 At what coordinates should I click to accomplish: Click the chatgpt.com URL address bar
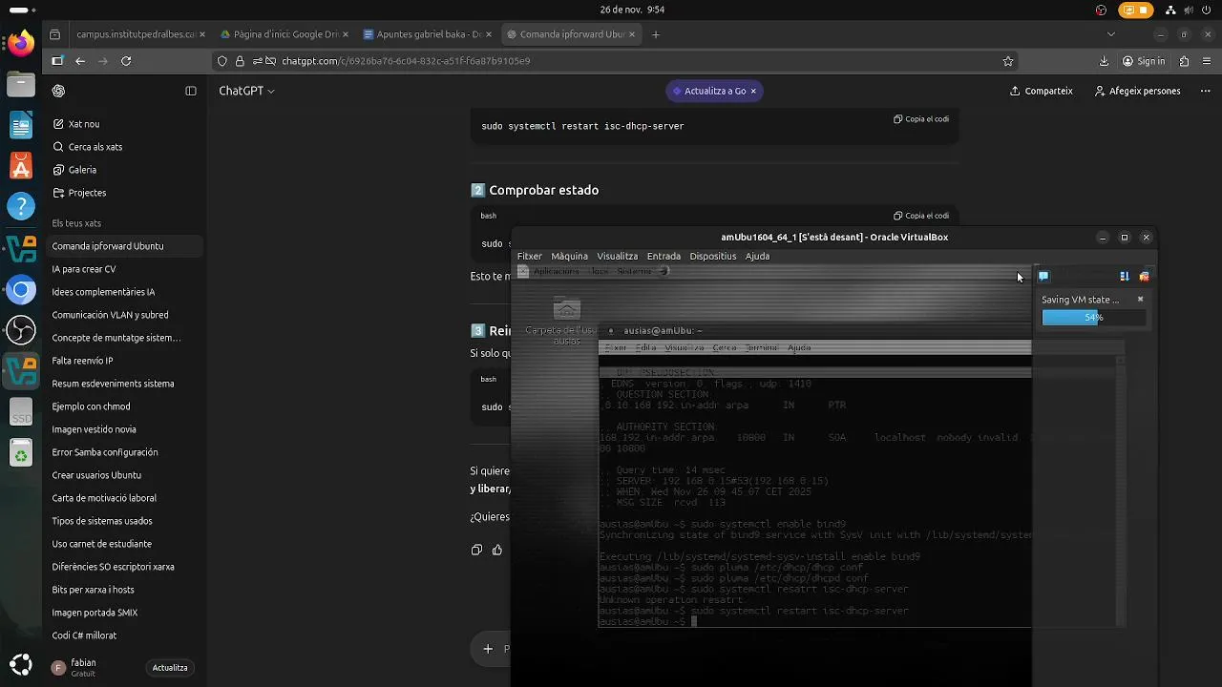[x=616, y=61]
